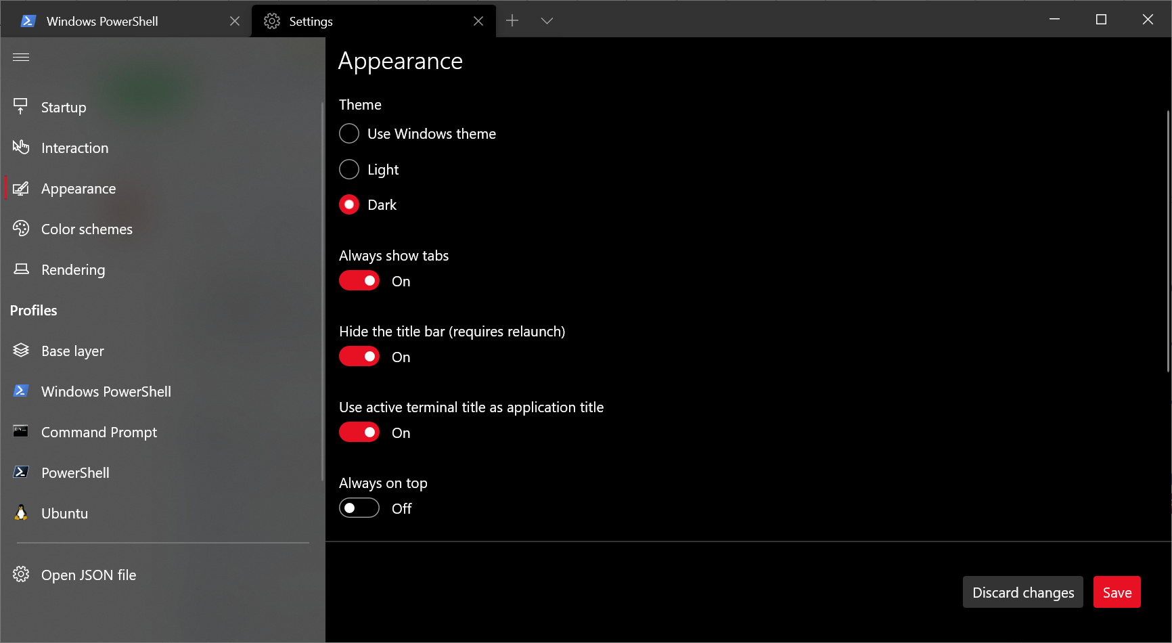Click the settings page vertical scrollbar

coord(1168,241)
